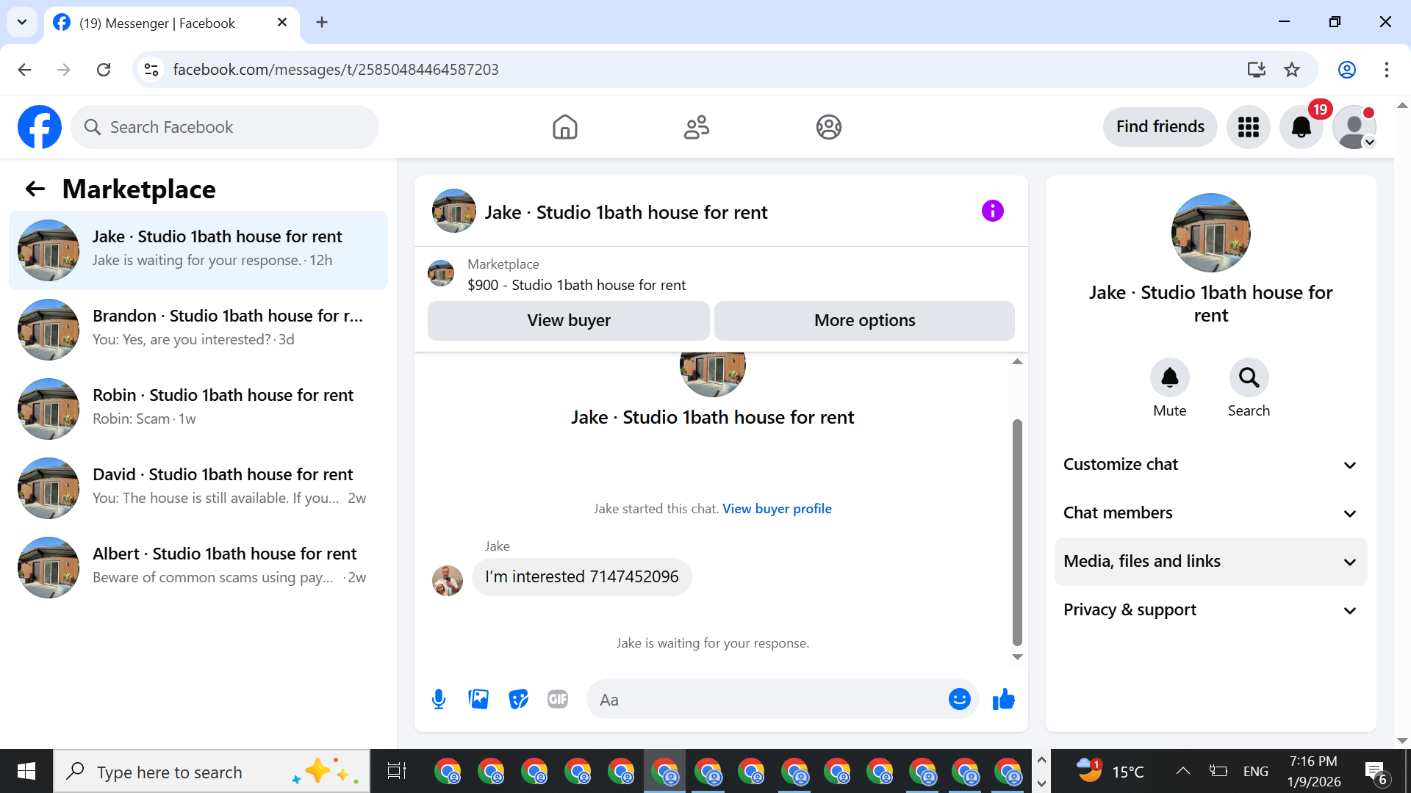The height and width of the screenshot is (793, 1411).
Task: Expand the Chat members section
Action: point(1210,513)
